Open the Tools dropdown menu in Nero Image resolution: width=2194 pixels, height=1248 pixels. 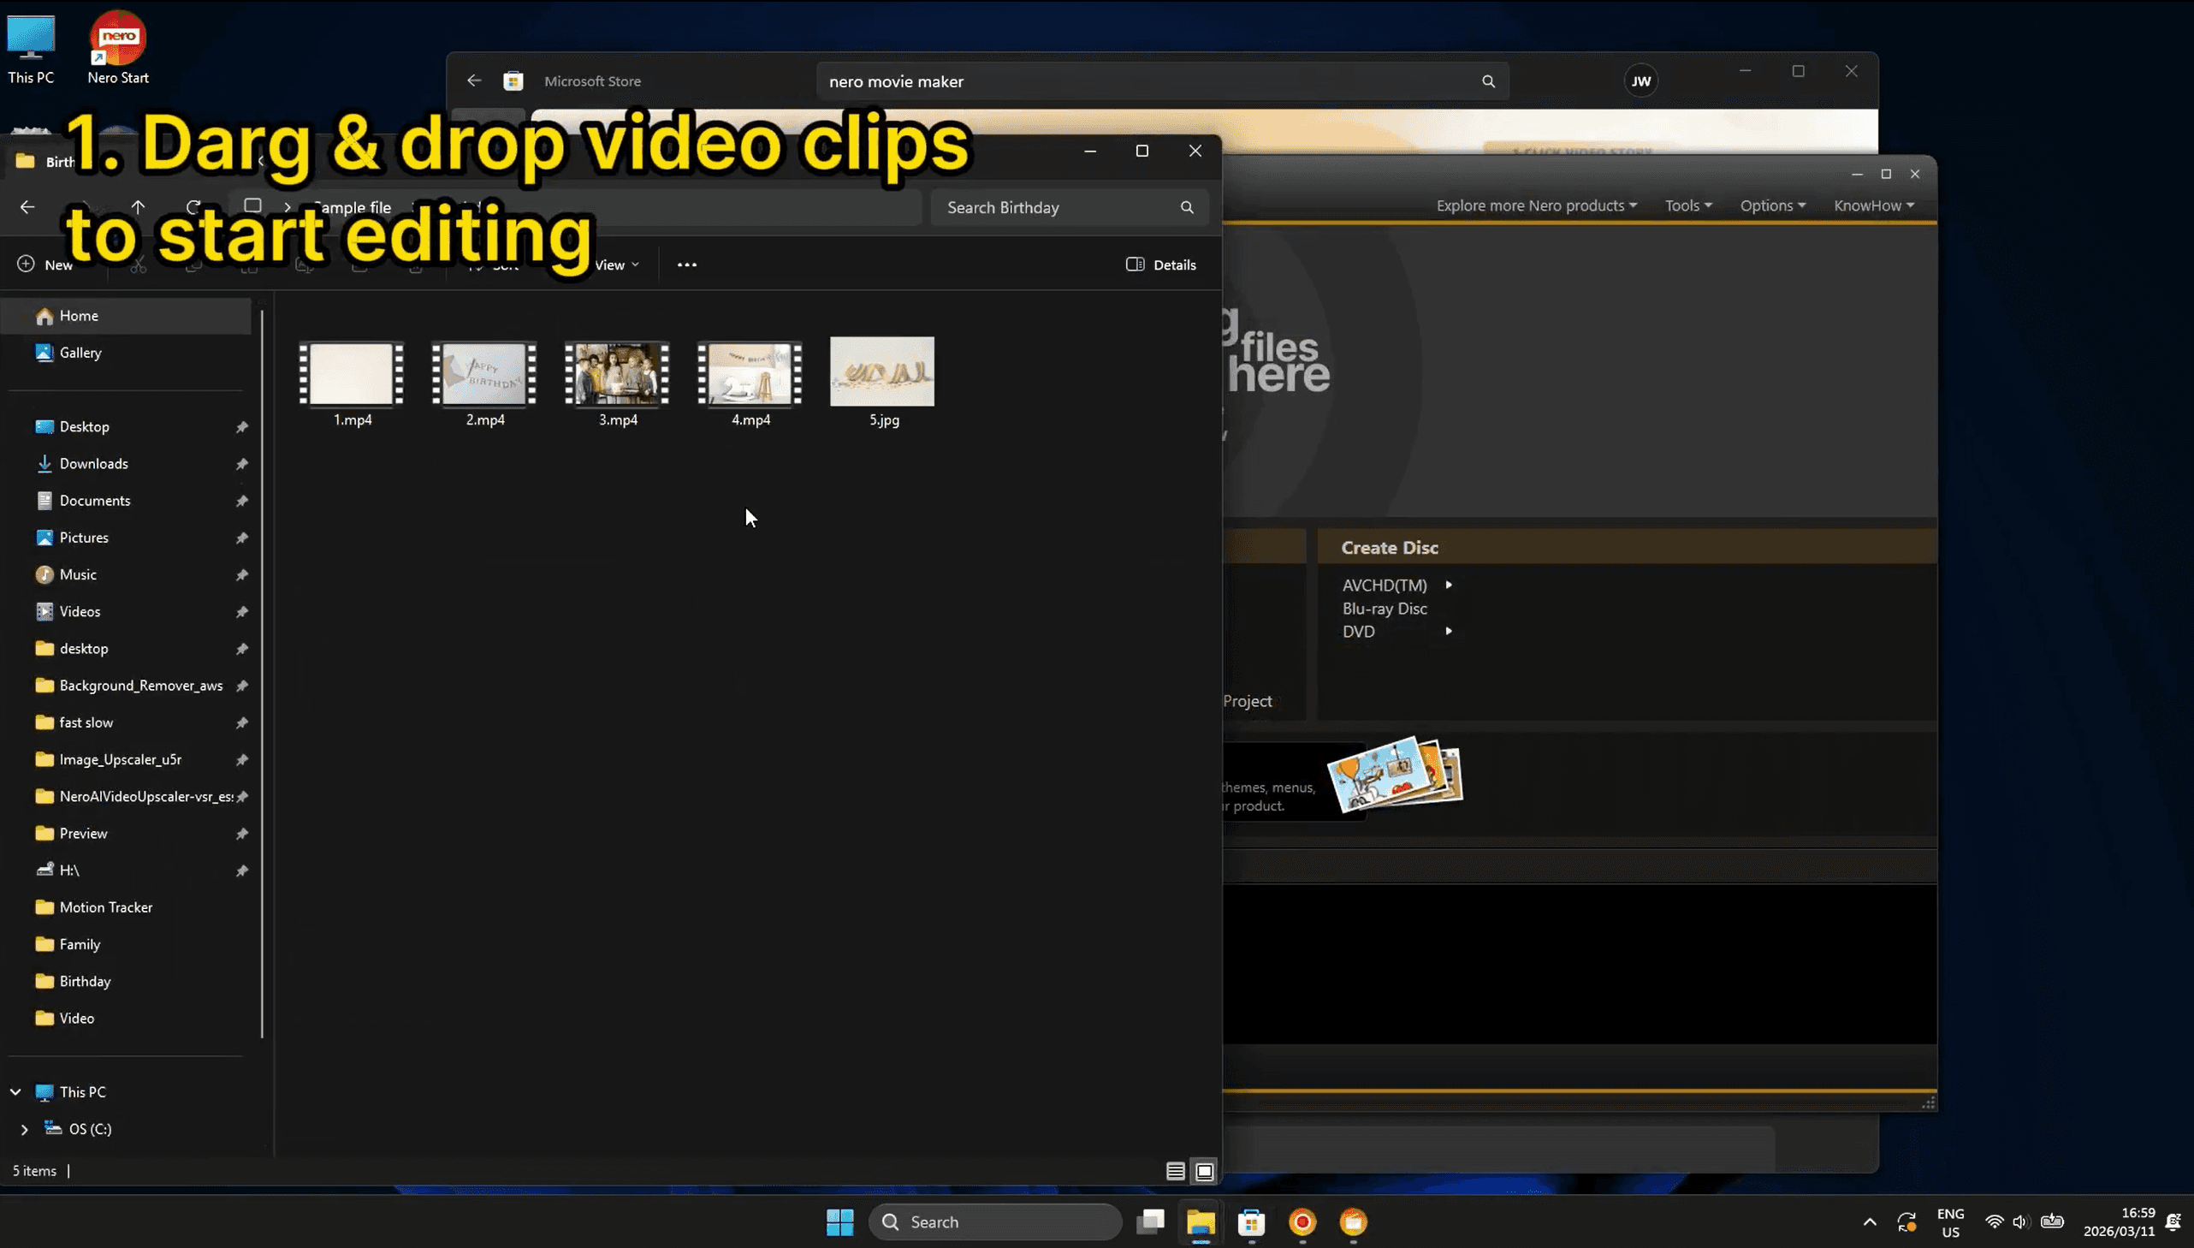1687,205
